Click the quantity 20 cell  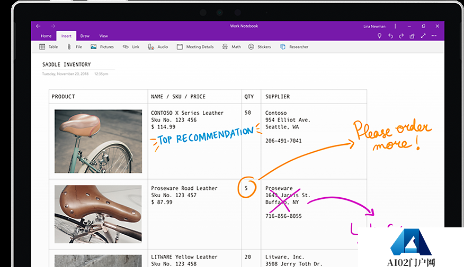pyautogui.click(x=248, y=257)
